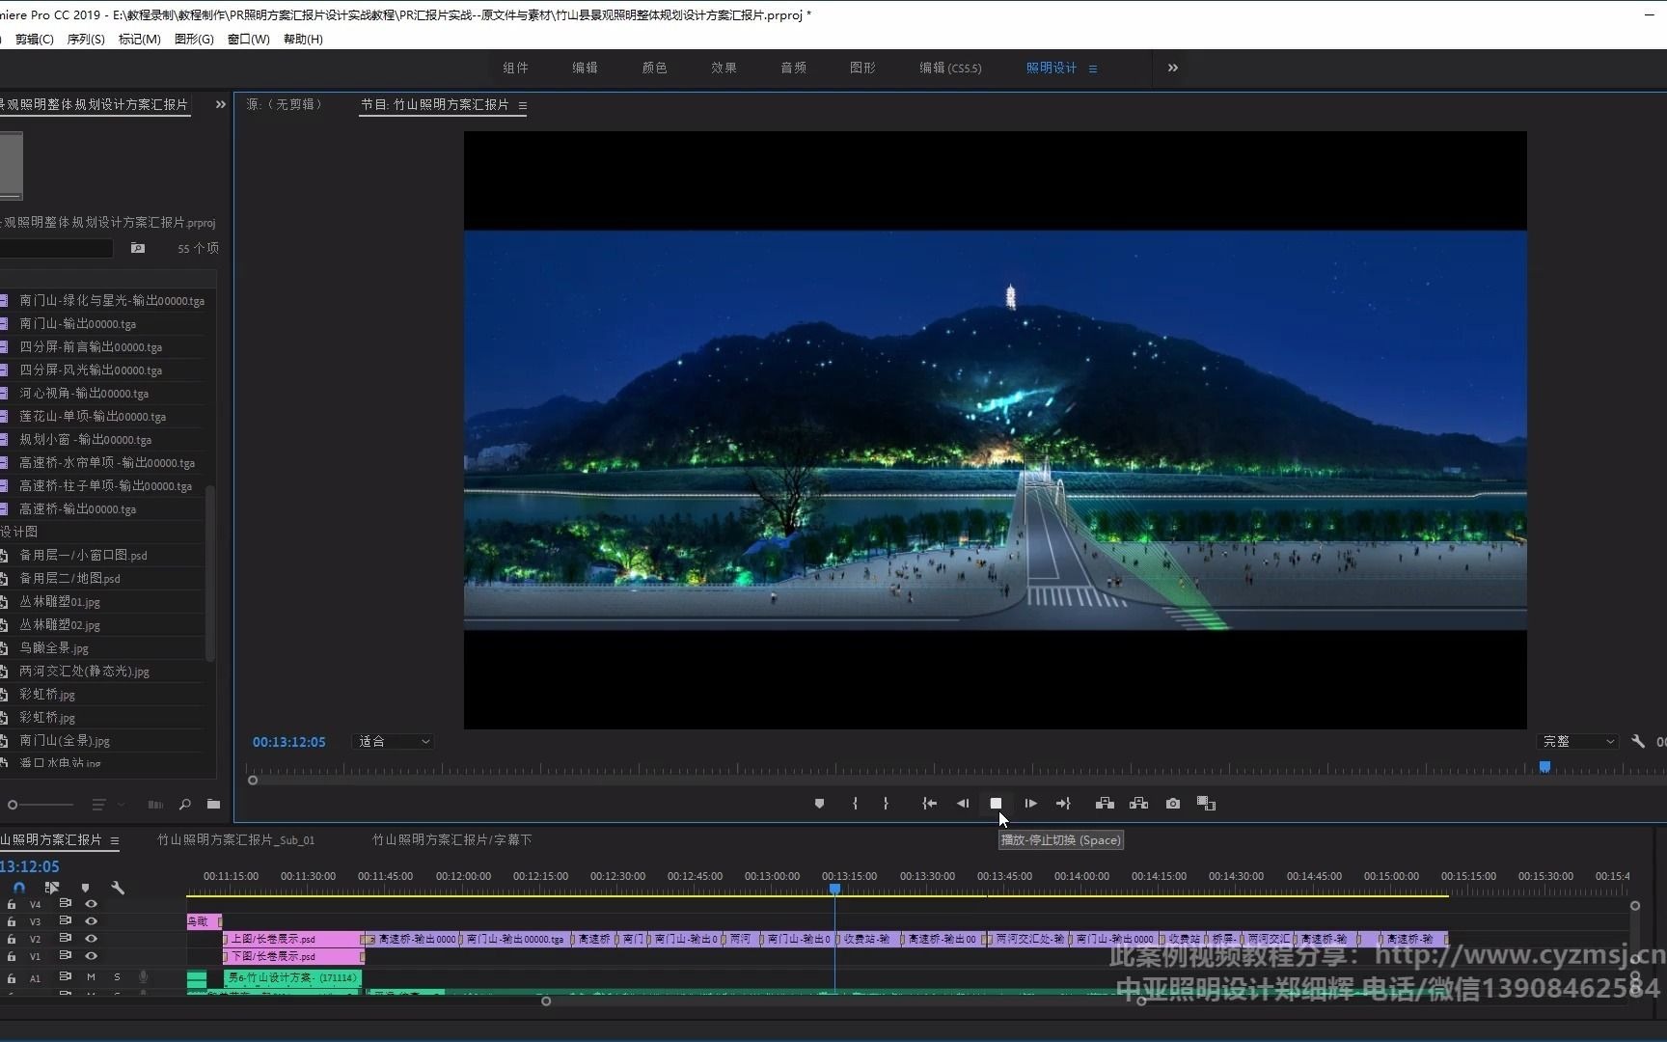Click the Add Marker button in Program monitor

819,804
